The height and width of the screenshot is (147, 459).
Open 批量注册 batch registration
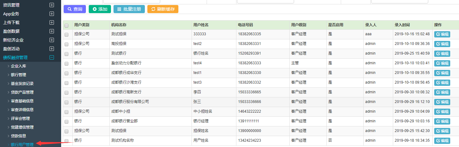coord(129,9)
